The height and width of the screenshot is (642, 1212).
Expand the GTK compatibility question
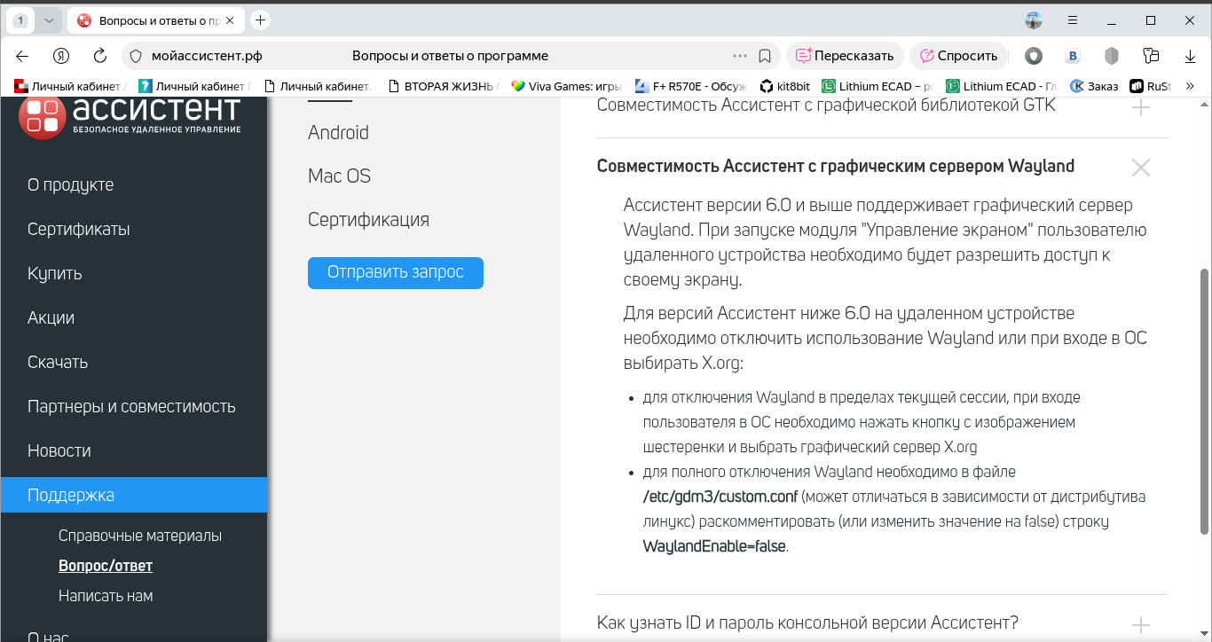(x=1140, y=108)
